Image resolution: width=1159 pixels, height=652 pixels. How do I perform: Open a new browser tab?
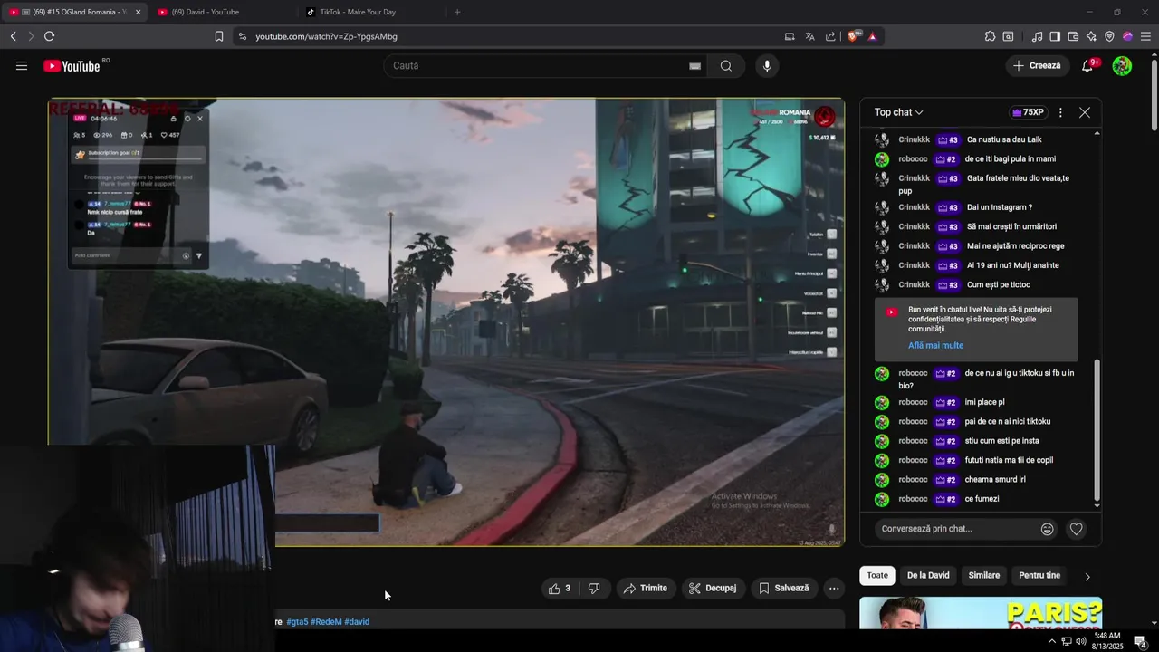coord(457,12)
